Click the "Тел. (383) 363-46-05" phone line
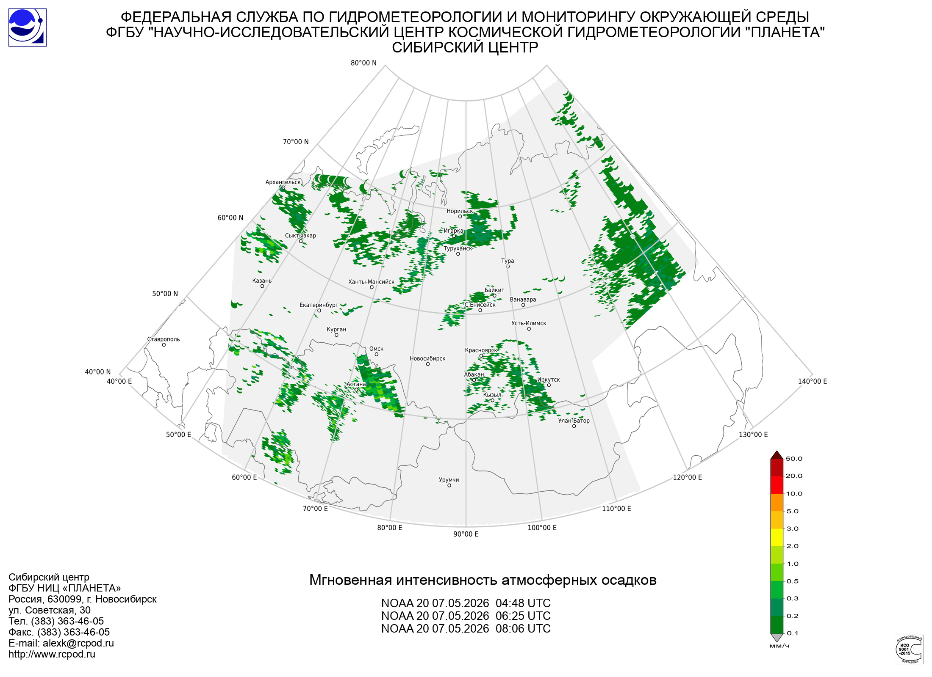The width and height of the screenshot is (932, 677). pos(56,621)
